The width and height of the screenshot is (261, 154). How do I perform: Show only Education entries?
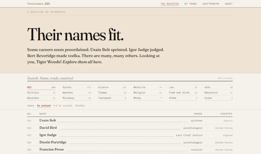tap(218, 93)
